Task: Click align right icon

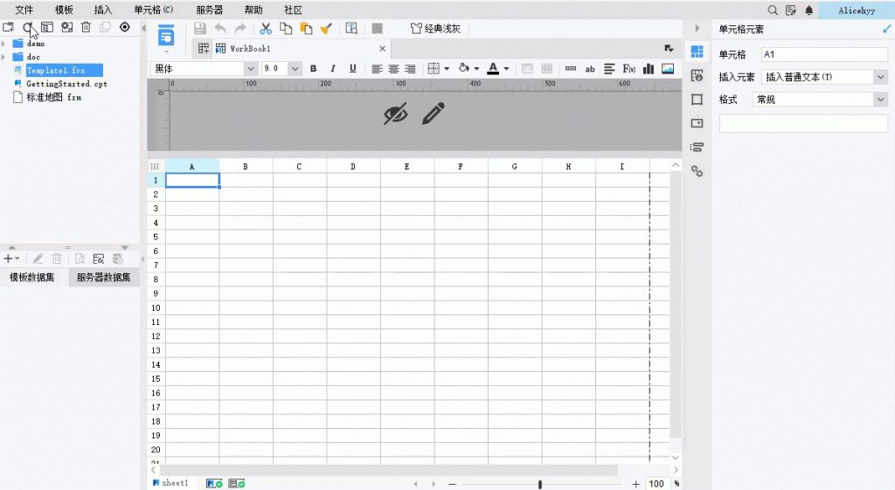Action: [x=410, y=69]
